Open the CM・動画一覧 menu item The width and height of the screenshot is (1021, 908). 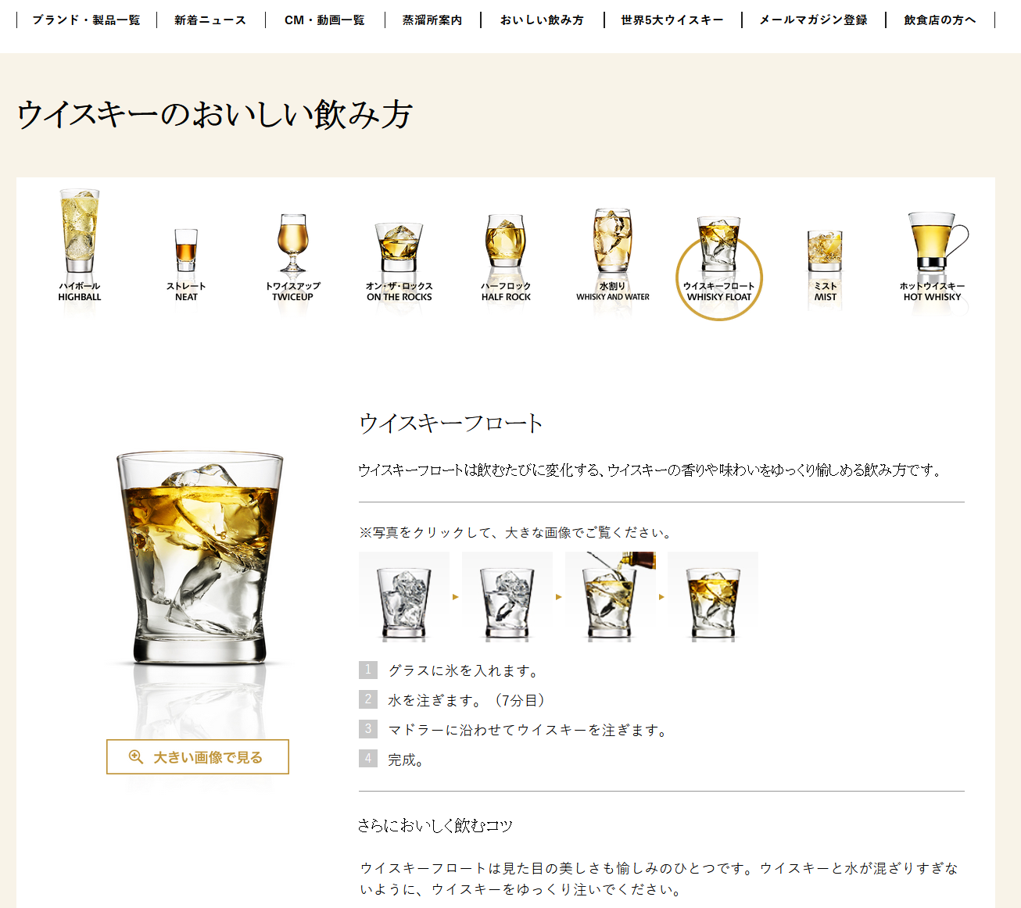pos(324,20)
